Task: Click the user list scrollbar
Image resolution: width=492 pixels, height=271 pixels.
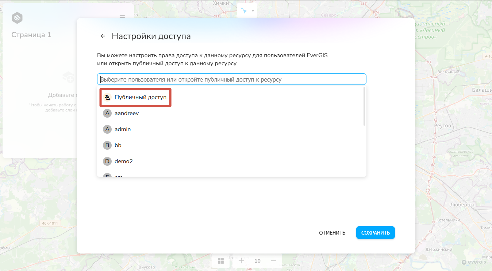Action: coord(364,106)
